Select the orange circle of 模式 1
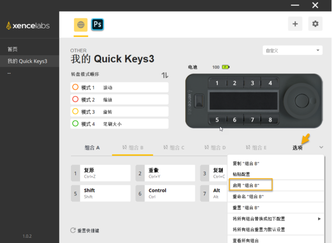332x243 pixels. tap(75, 87)
